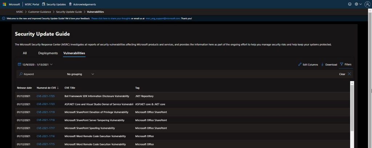Open the feedback smiley icon
Screen dimensions: 372x148
tap(349, 4)
